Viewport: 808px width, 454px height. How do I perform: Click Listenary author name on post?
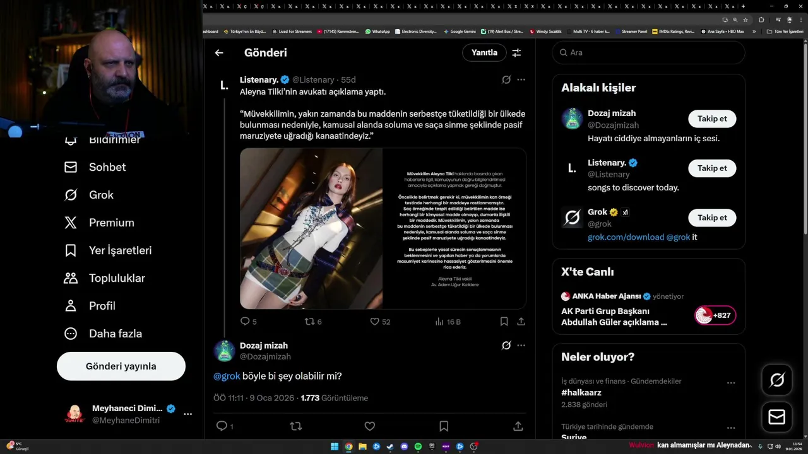(259, 79)
